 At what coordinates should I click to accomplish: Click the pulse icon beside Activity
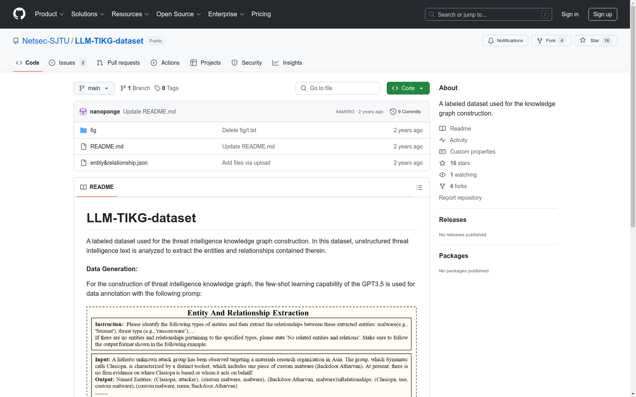click(442, 140)
